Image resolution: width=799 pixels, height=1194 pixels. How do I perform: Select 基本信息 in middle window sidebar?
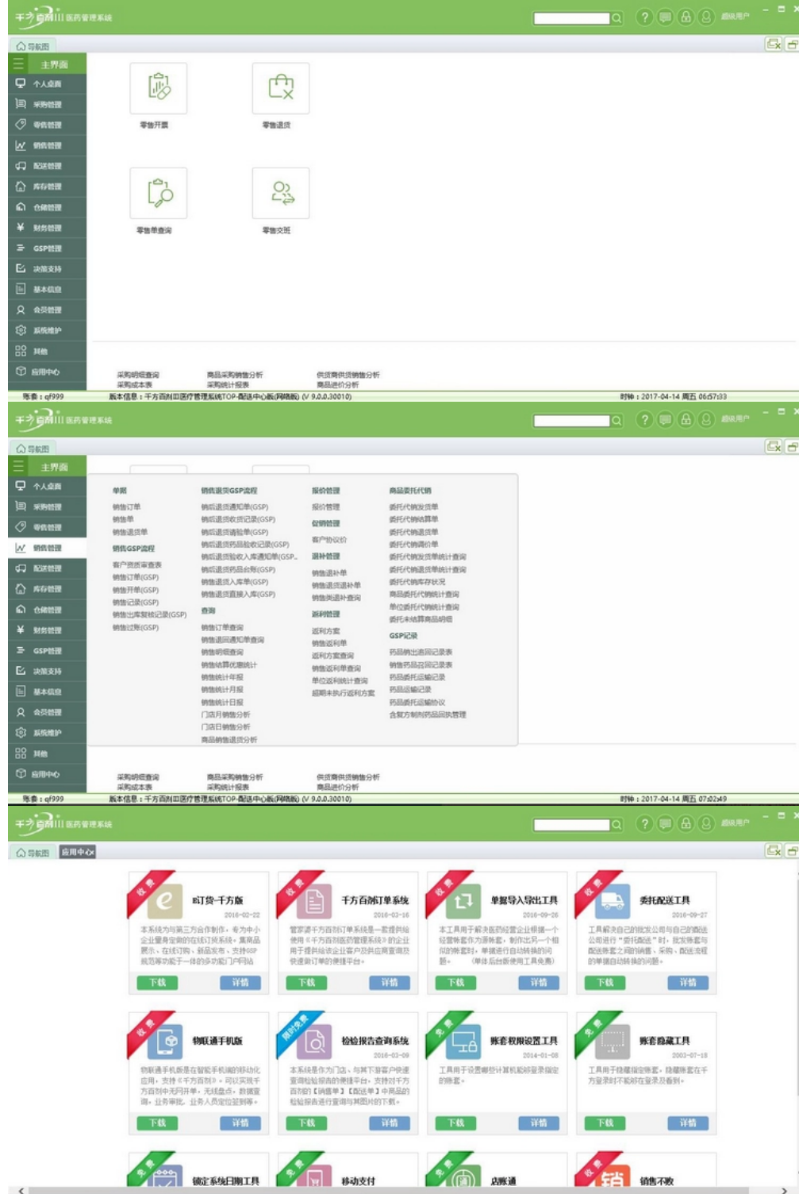47,692
